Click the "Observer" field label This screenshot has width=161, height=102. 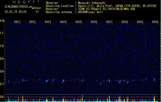click(x=52, y=3)
